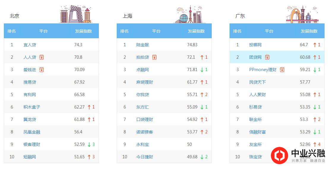This screenshot has width=332, height=169.
Task: Click the 74.3 index value for 宜人贷
Action: pos(78,45)
